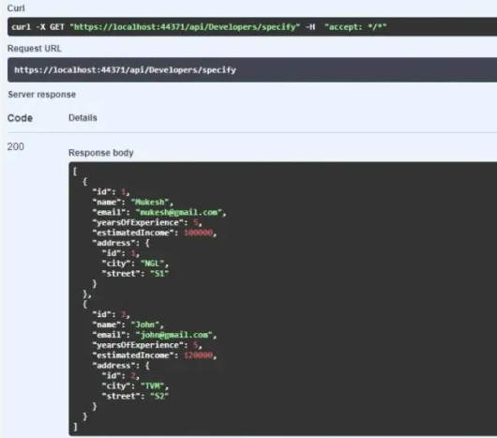Image resolution: width=497 pixels, height=438 pixels.
Task: Click the Response body label
Action: coord(101,153)
